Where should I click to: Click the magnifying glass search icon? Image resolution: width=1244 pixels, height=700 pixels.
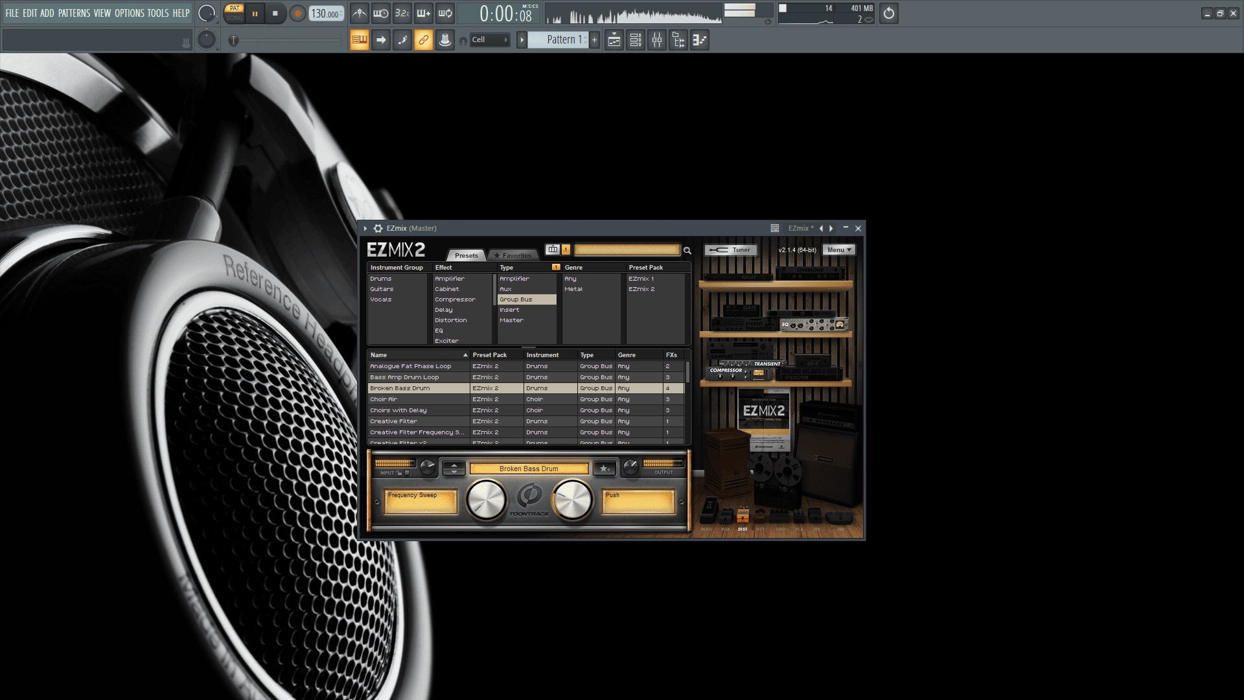(x=687, y=250)
